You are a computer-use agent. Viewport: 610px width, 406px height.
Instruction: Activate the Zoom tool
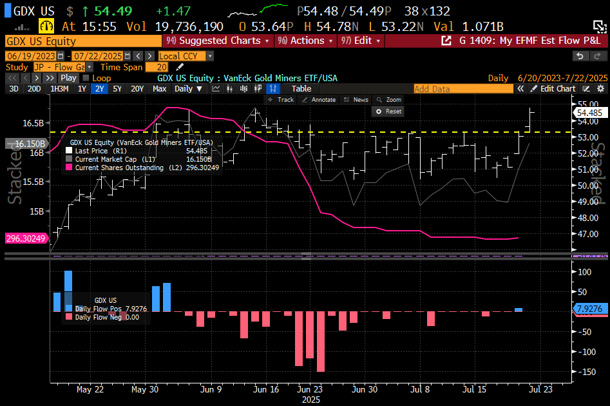(x=388, y=100)
